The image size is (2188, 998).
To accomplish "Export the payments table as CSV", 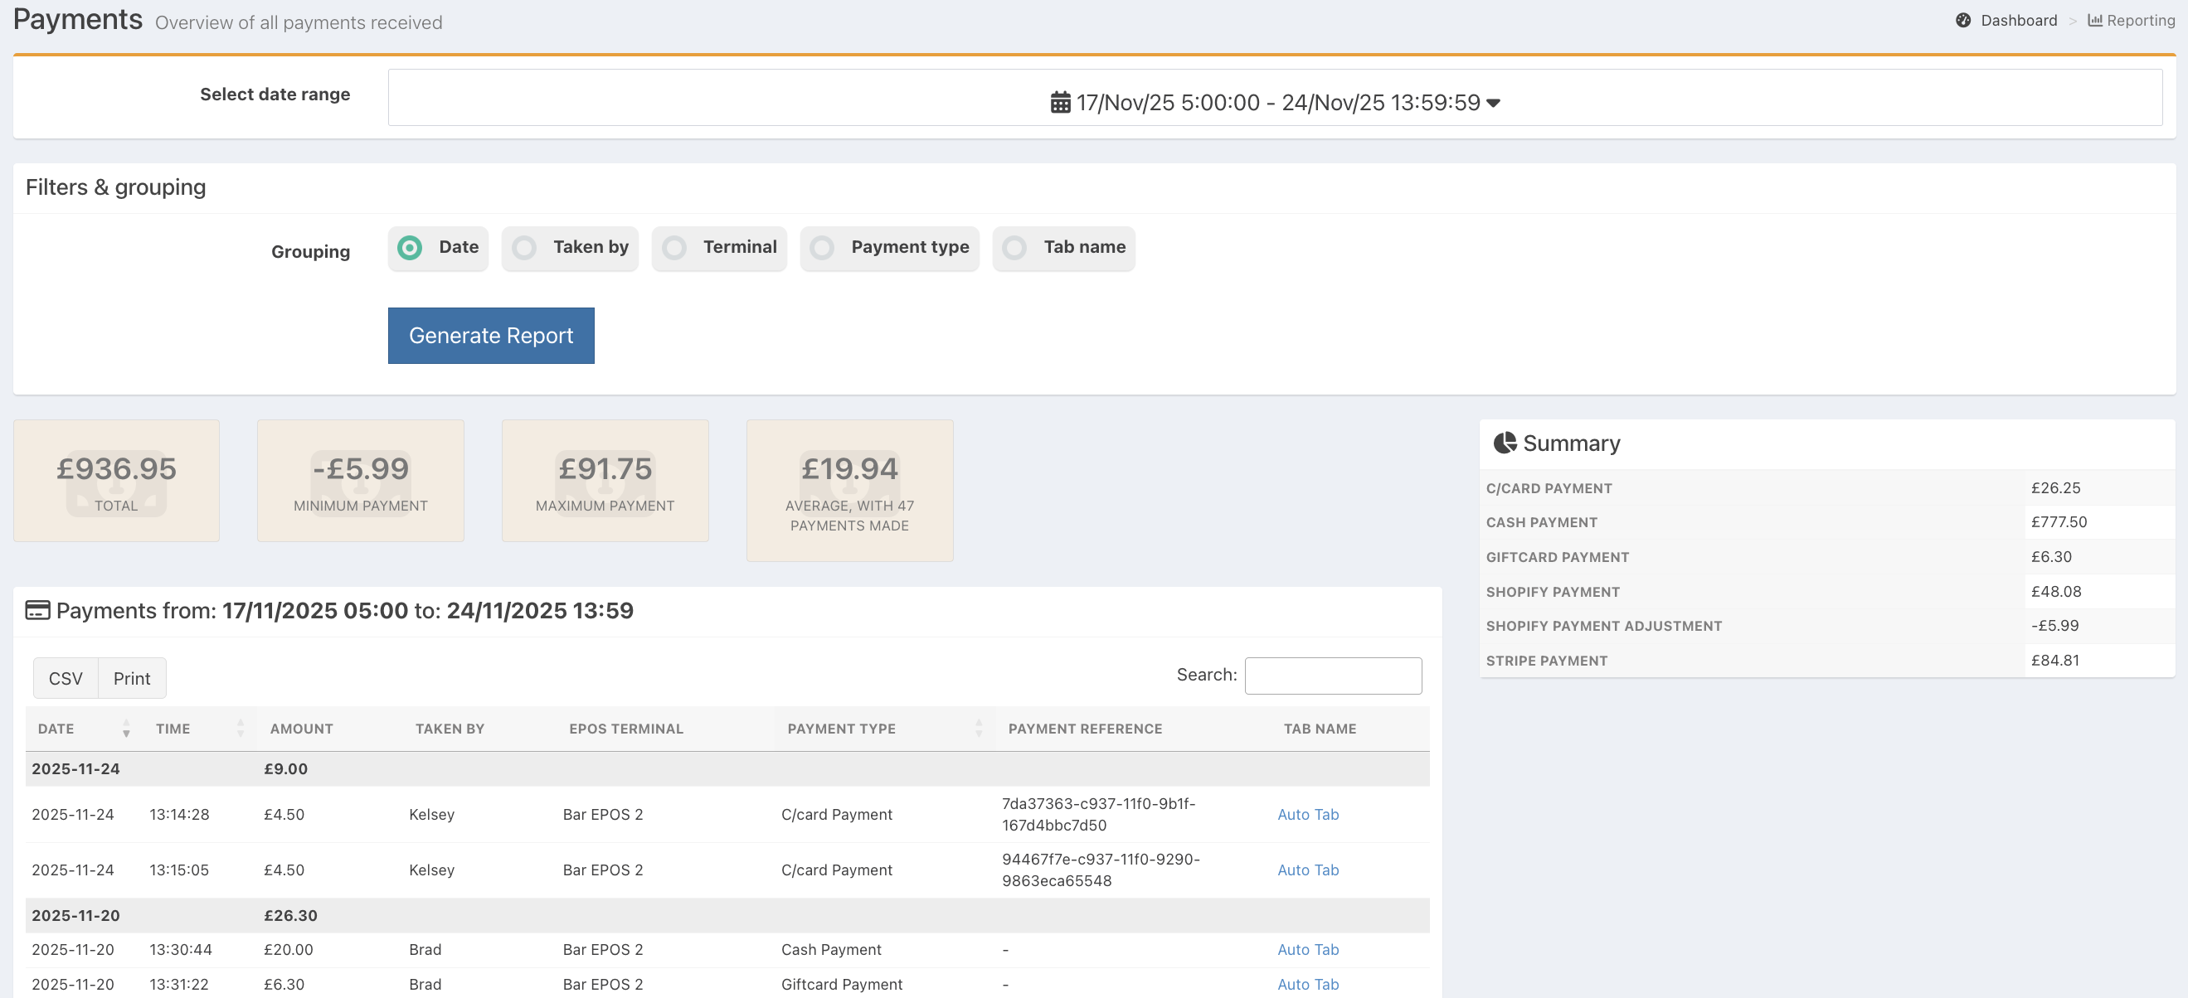I will click(x=66, y=679).
